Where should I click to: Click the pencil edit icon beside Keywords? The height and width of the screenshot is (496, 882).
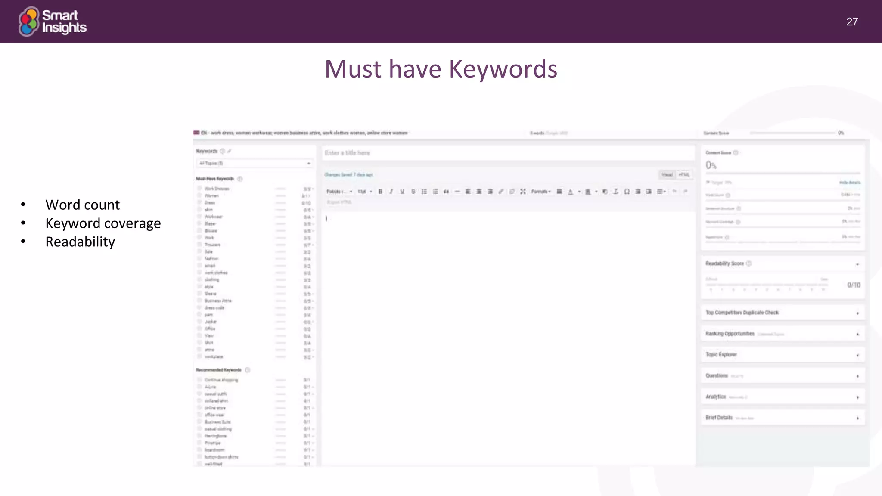tap(230, 151)
